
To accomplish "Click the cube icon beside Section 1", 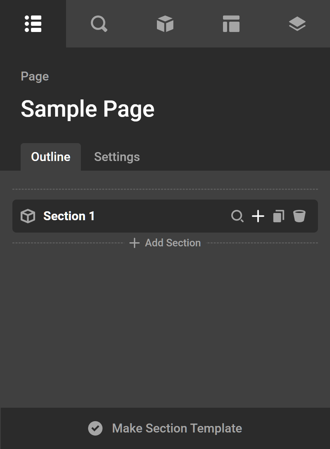I will pos(28,216).
